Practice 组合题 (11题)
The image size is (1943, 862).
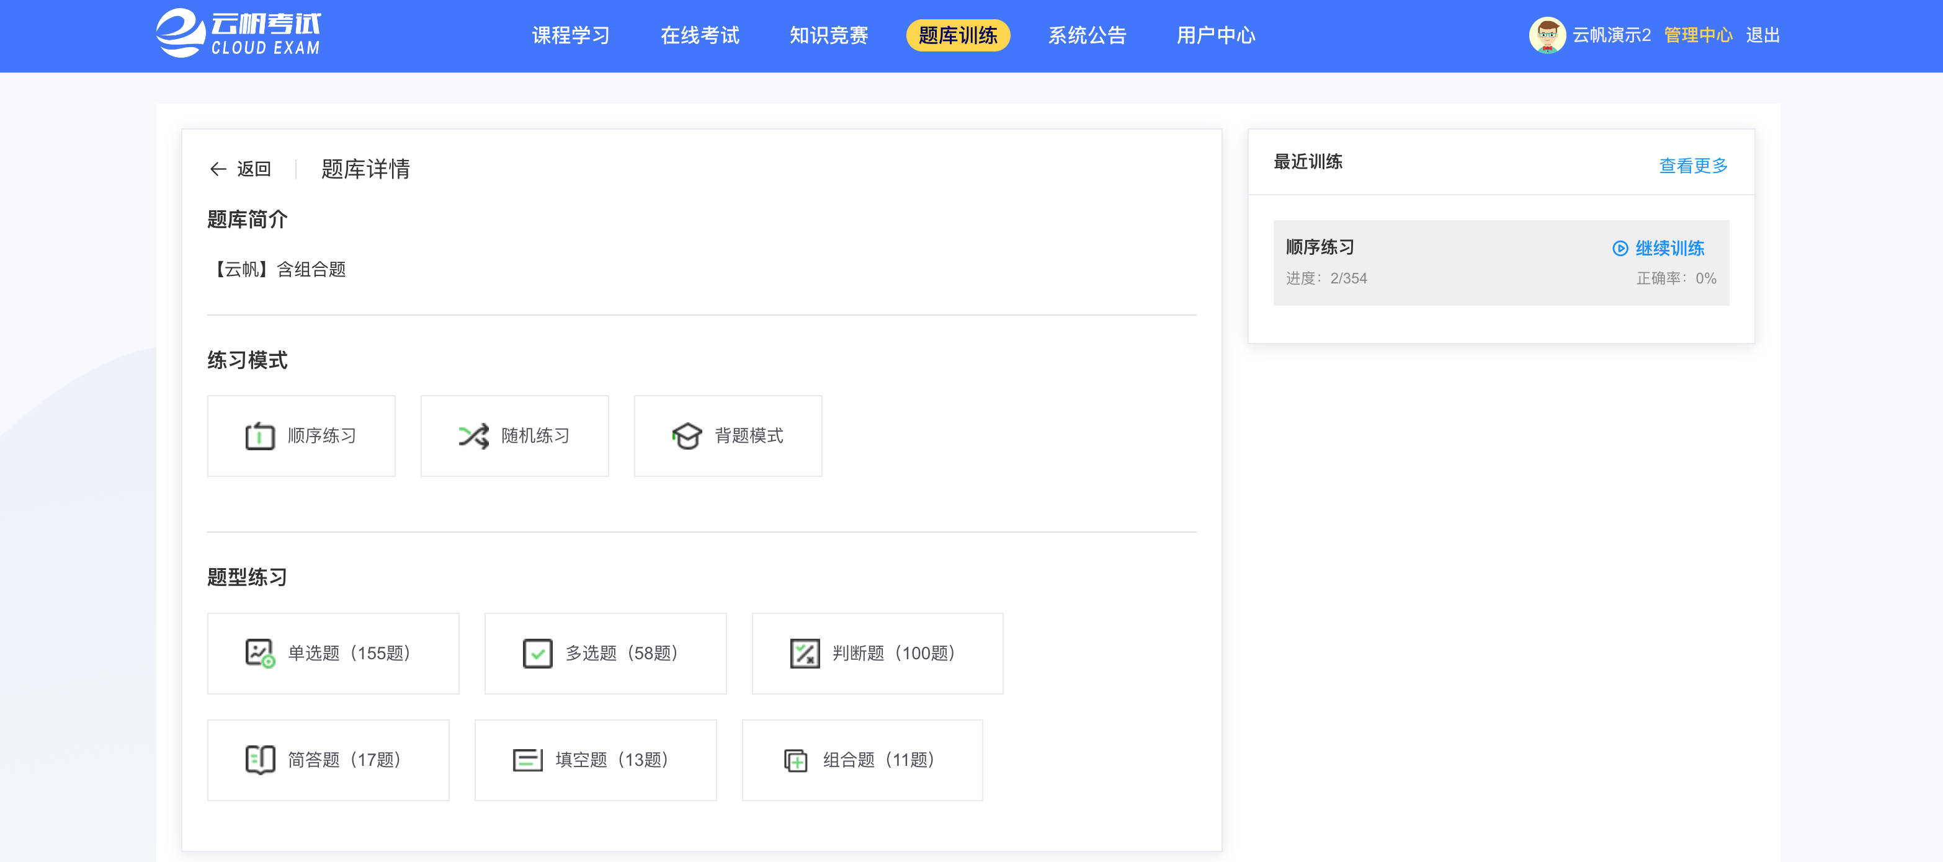863,760
